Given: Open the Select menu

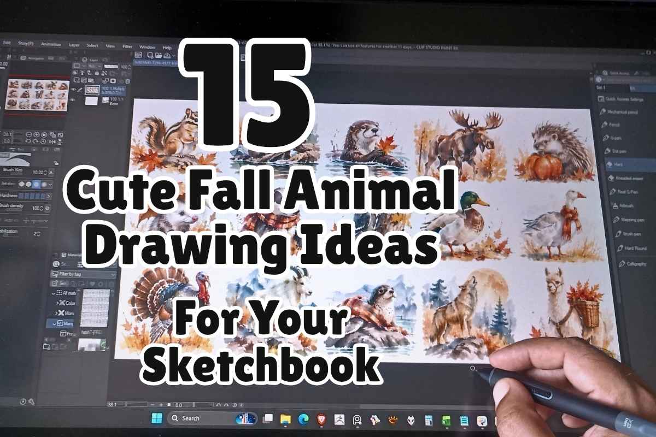Looking at the screenshot, I should 92,45.
